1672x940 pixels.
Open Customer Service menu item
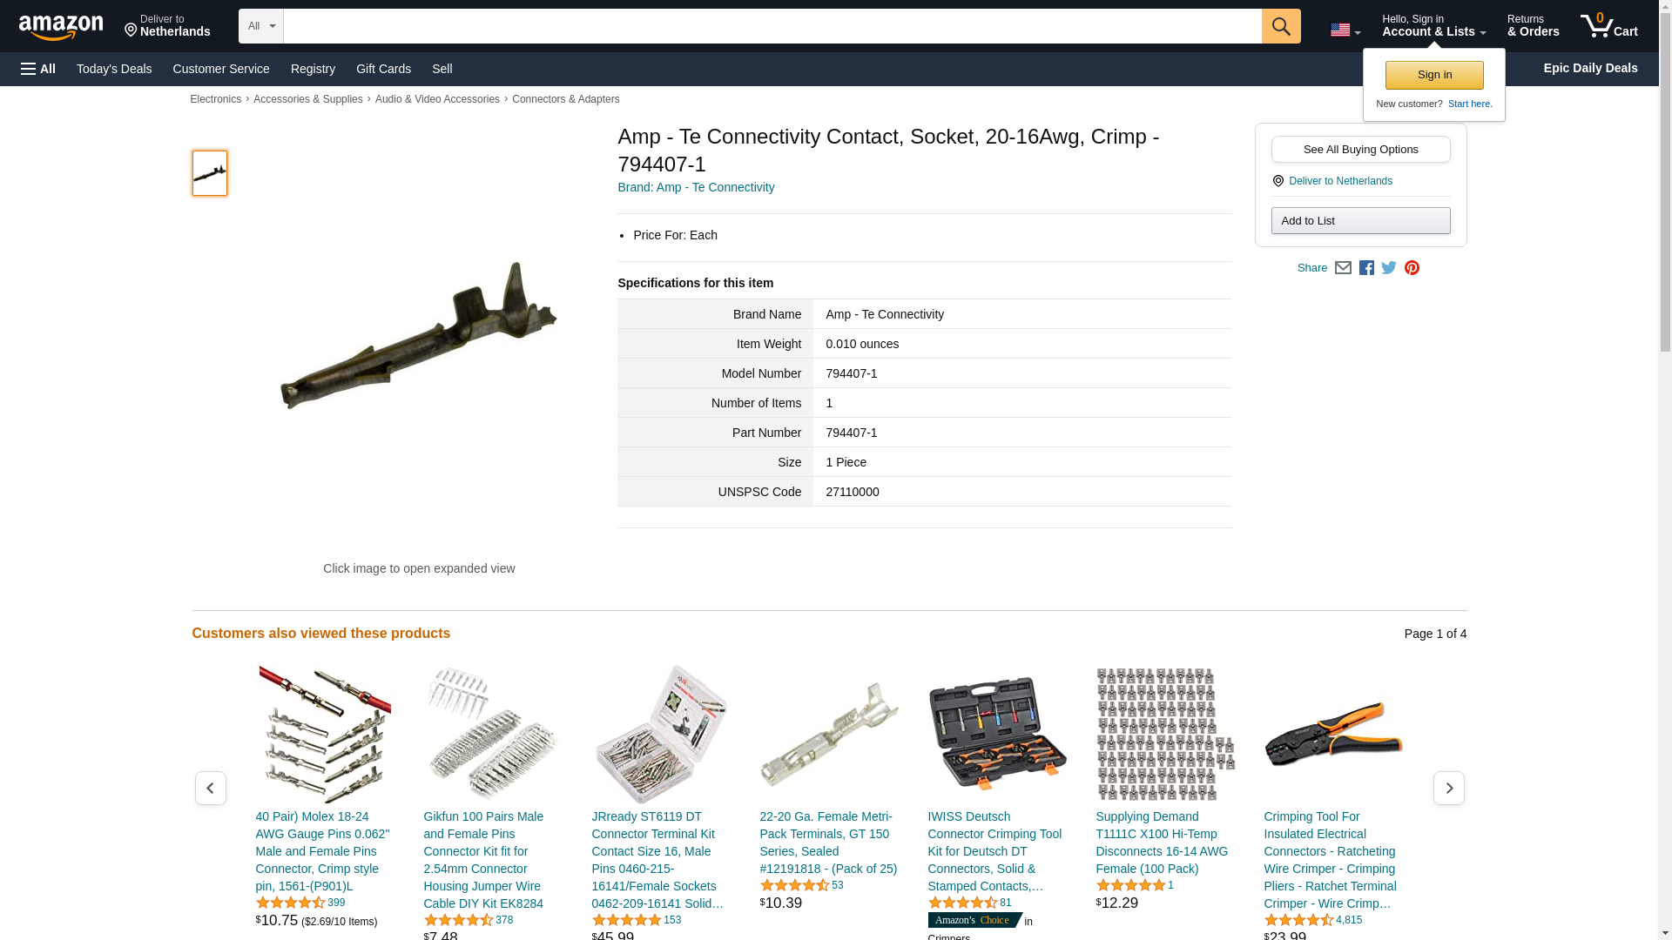pyautogui.click(x=221, y=69)
